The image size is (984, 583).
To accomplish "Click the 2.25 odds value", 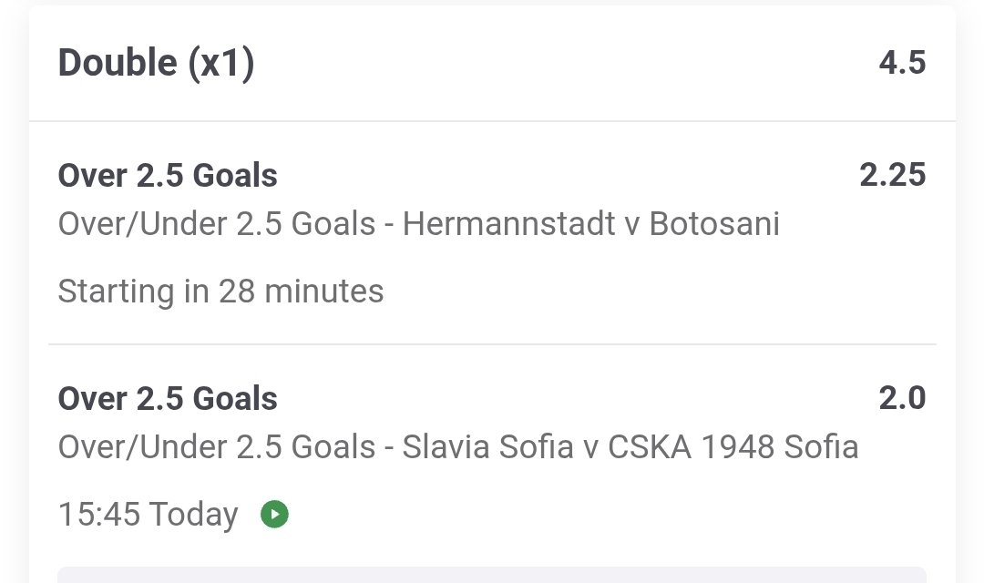I will pos(892,175).
